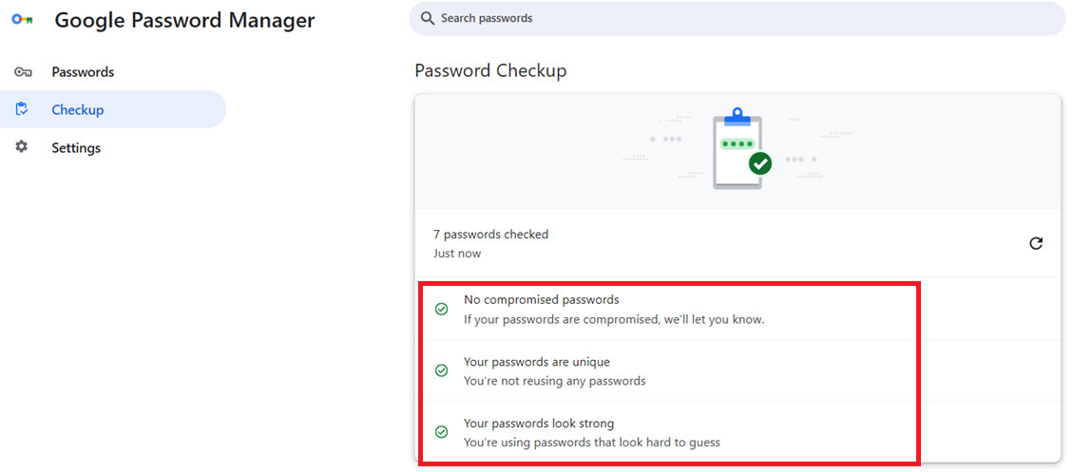Click the green check beside passwords look strong
Viewport: 1073px width, 472px height.
tap(441, 432)
